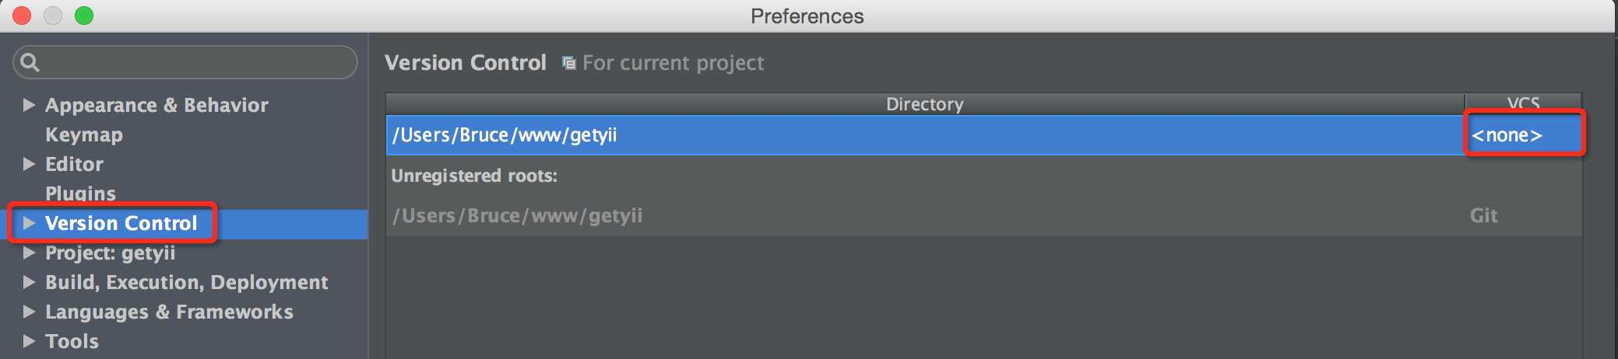
Task: Click the Git label for unregistered root
Action: [x=1483, y=215]
